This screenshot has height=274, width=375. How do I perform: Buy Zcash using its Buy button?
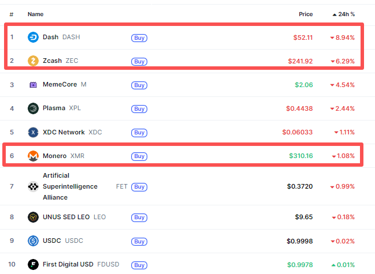click(139, 61)
